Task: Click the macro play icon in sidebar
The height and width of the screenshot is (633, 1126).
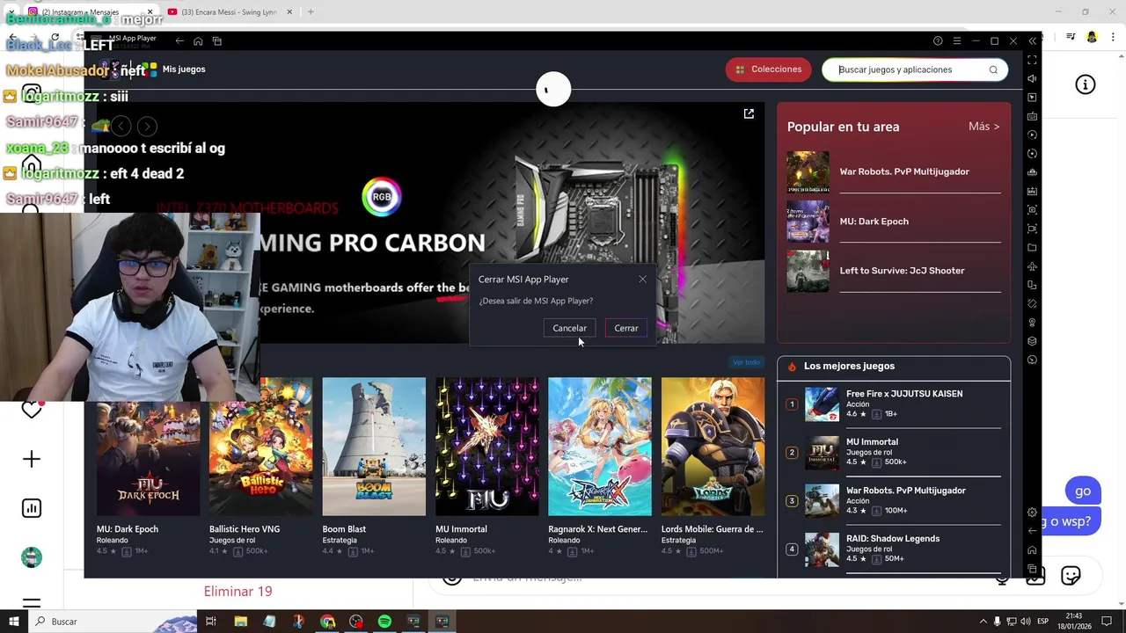Action: (1032, 135)
